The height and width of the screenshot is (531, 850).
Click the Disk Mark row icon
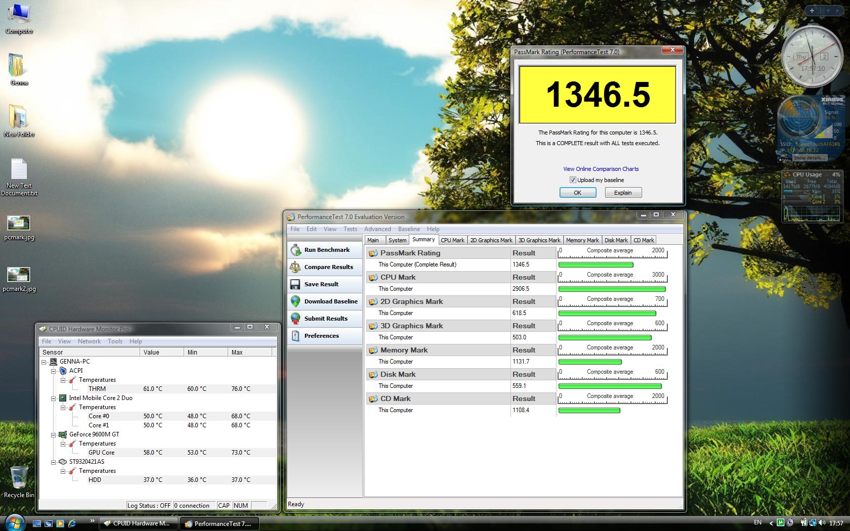click(x=373, y=374)
